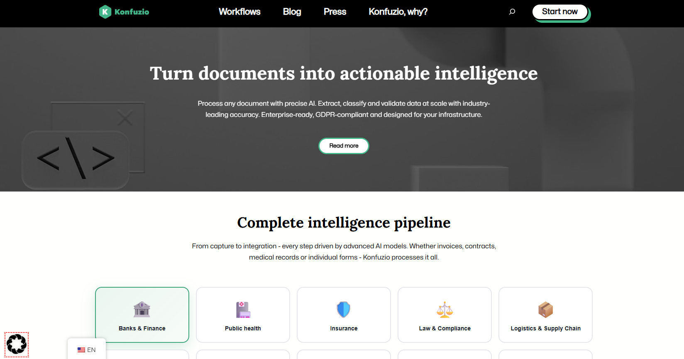Open the cookie consent settings icon
684x359 pixels.
coord(17,344)
